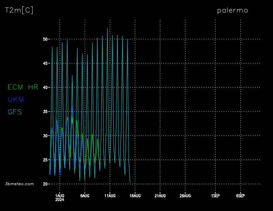The height and width of the screenshot is (211, 273).
Task: Click the 1AUG 2024 date label
Action: 60,197
